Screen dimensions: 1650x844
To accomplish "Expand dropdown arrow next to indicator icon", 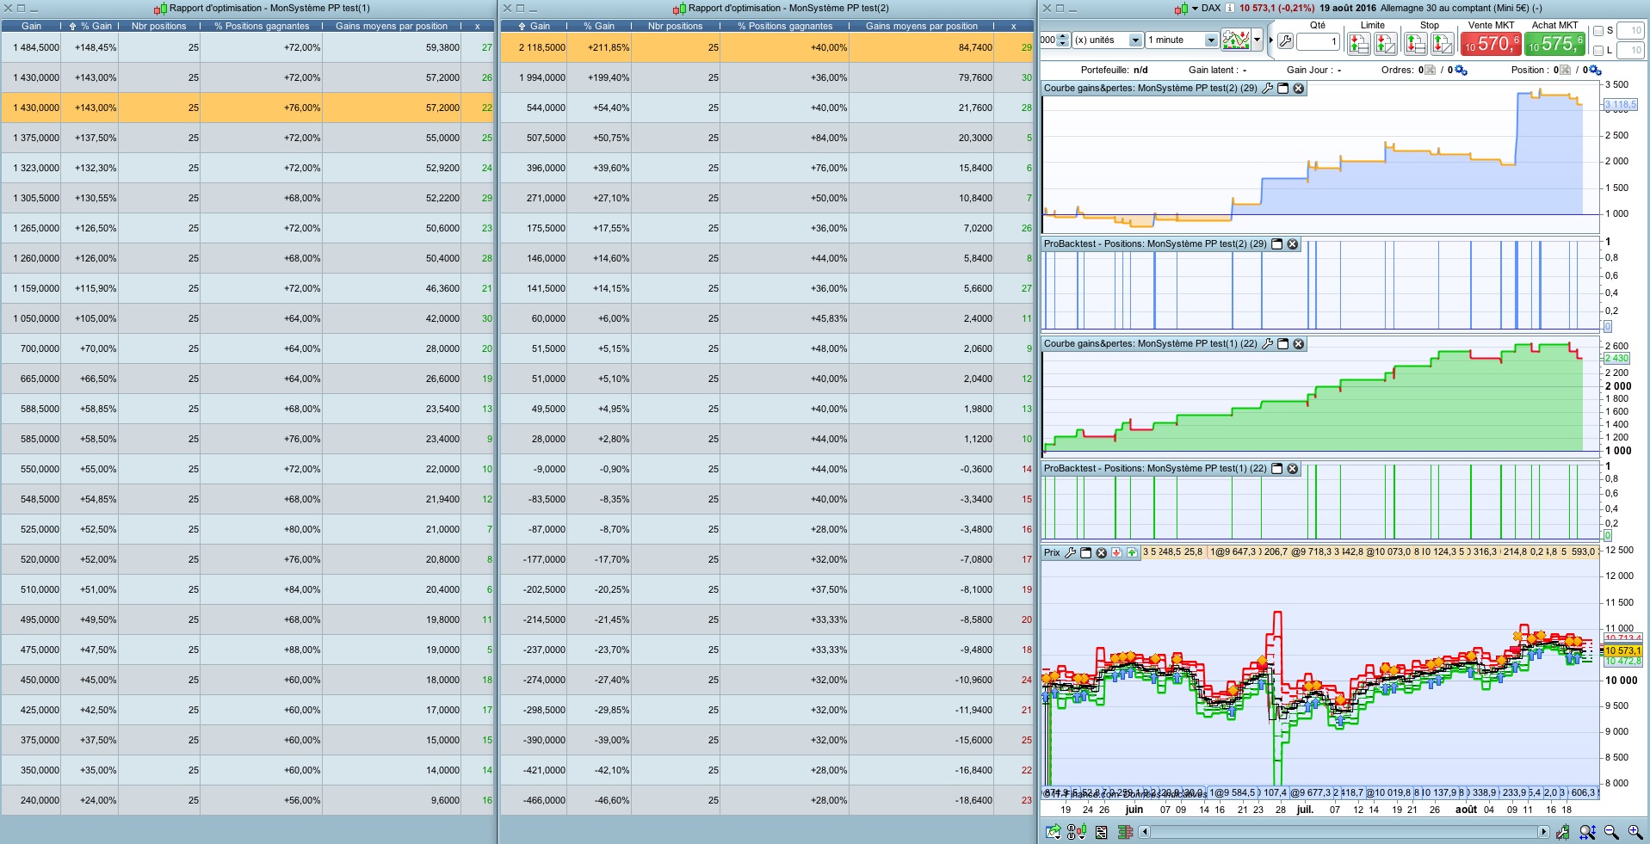I will [1257, 40].
